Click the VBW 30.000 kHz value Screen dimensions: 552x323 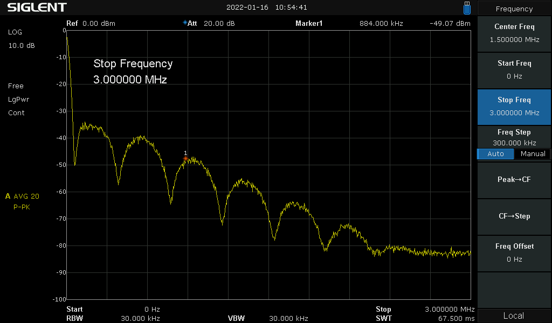pos(288,319)
